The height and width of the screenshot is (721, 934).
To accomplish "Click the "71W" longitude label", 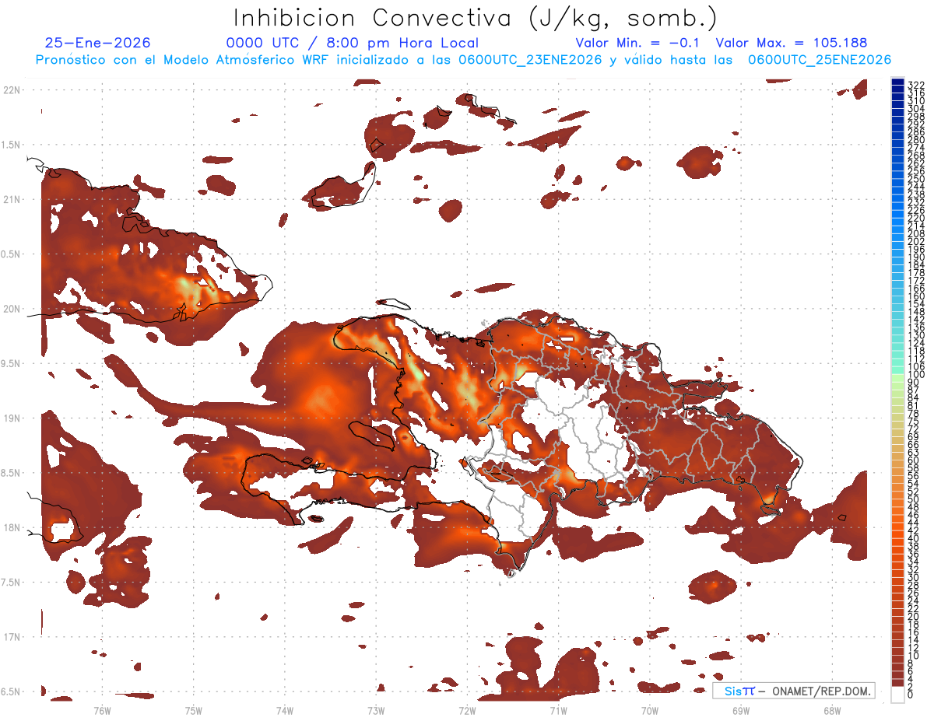I will click(558, 710).
